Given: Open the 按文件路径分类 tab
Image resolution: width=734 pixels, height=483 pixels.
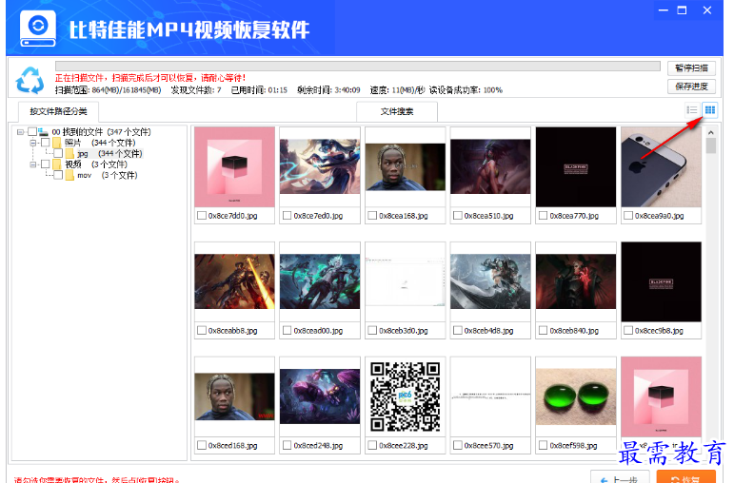Looking at the screenshot, I should tap(58, 111).
